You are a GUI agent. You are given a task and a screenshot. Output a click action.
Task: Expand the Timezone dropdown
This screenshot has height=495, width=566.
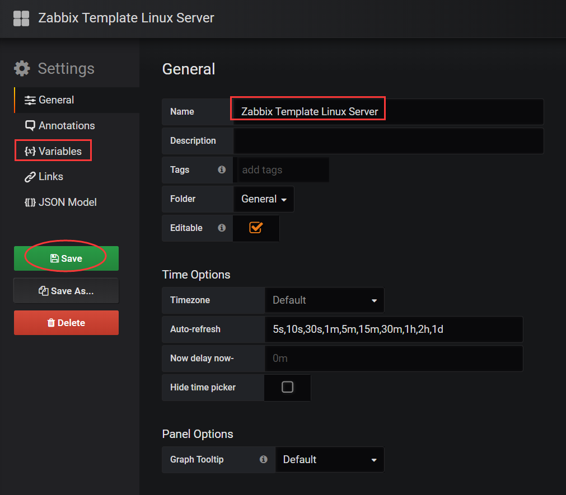pos(324,300)
